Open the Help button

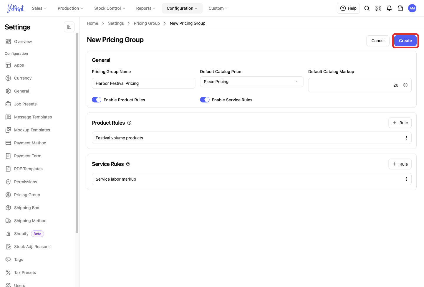coord(348,8)
